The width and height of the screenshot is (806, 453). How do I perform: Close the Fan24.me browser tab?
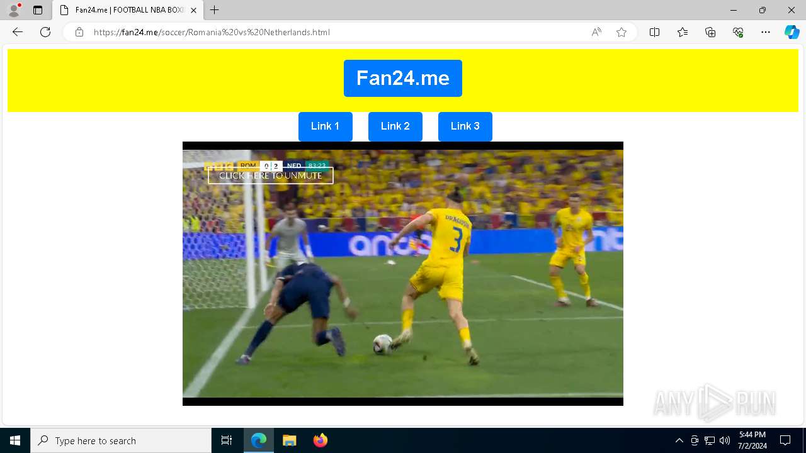coord(193,10)
